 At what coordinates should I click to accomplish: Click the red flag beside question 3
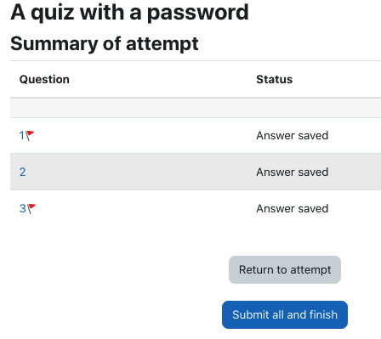tap(31, 209)
